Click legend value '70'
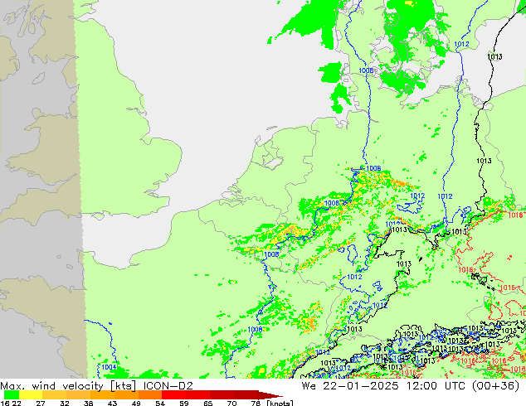 (x=231, y=403)
